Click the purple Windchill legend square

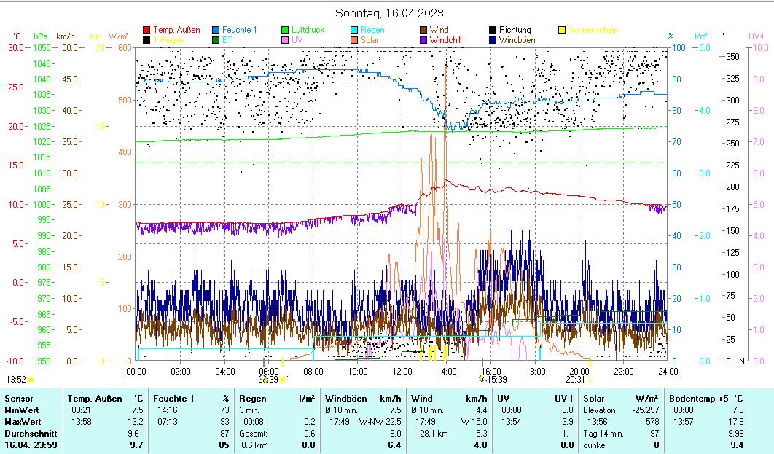tap(423, 40)
